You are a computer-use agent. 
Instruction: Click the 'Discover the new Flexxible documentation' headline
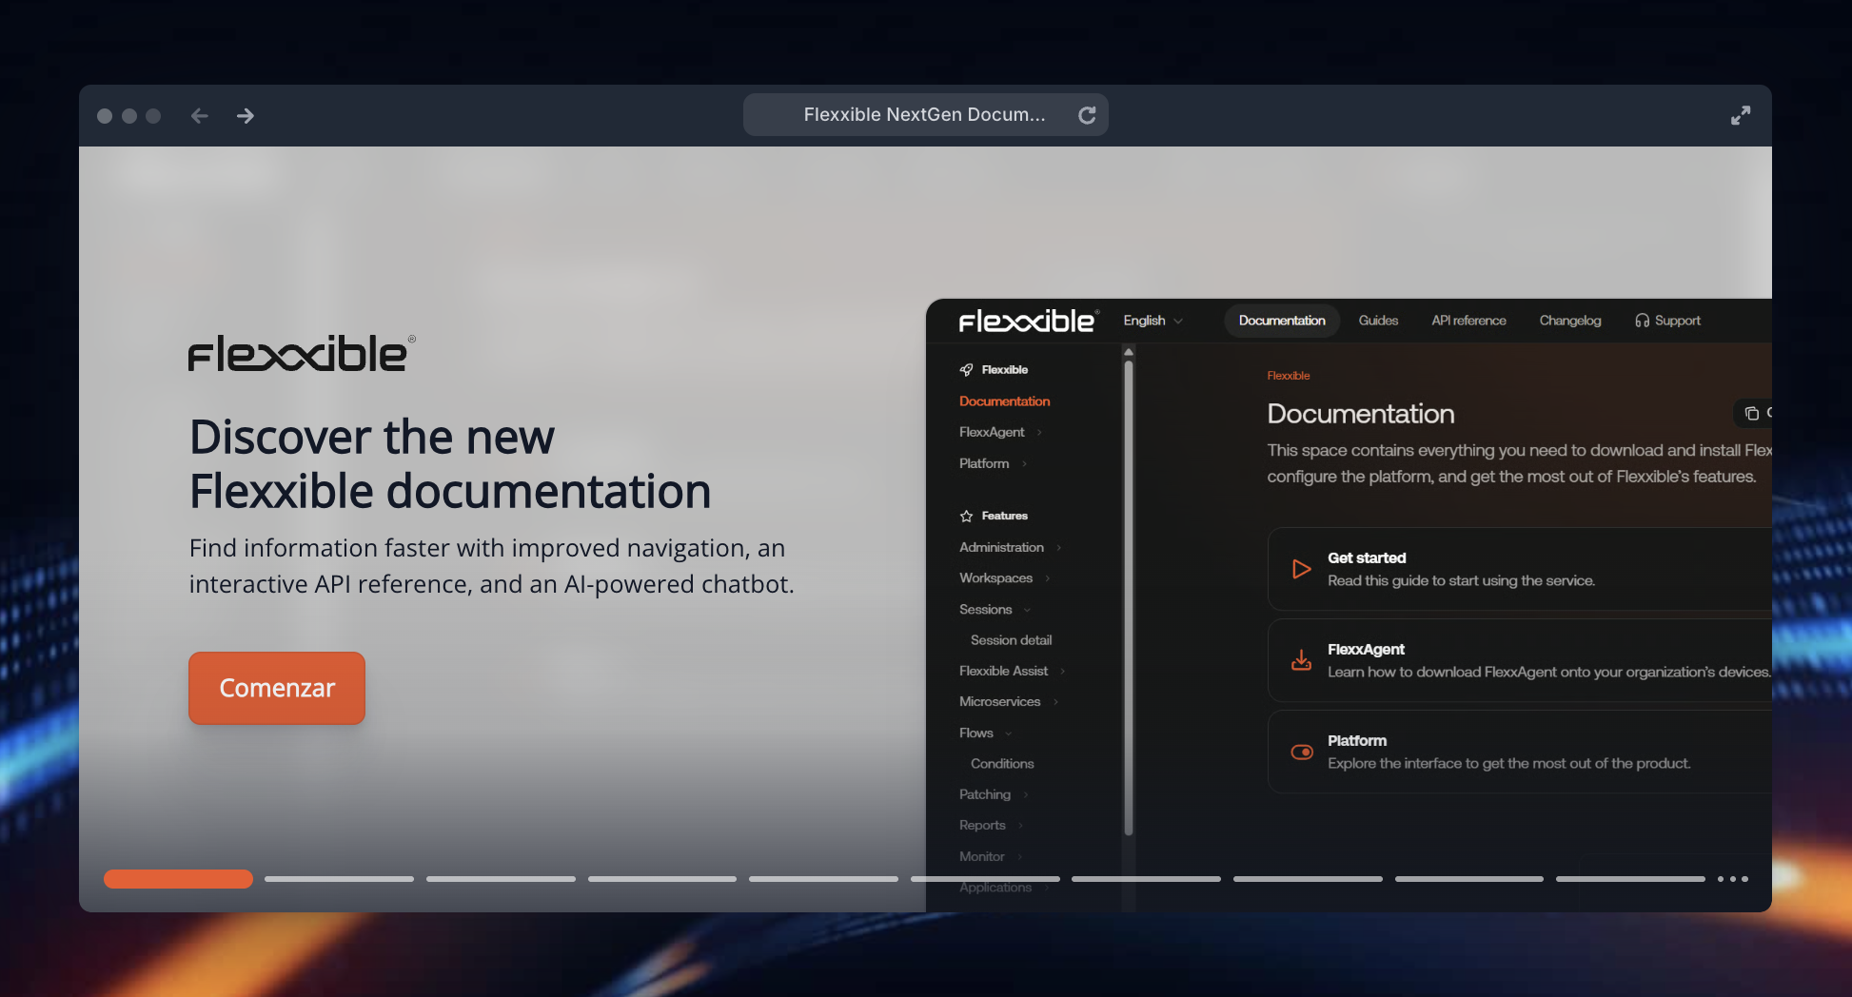click(x=450, y=464)
